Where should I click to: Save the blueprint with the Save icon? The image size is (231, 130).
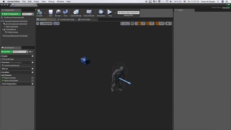pyautogui.click(x=51, y=13)
